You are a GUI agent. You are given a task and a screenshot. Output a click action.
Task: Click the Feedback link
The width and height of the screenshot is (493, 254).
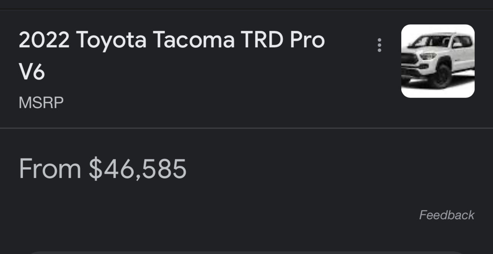pos(447,215)
